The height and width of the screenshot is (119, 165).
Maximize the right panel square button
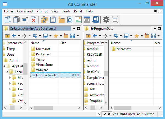pyautogui.click(x=159, y=29)
